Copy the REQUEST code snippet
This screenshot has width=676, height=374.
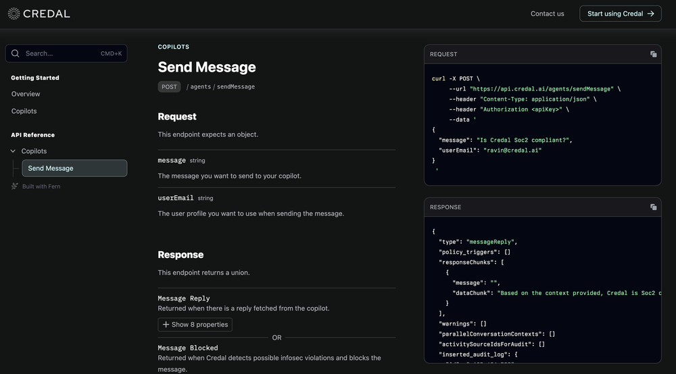pyautogui.click(x=653, y=54)
